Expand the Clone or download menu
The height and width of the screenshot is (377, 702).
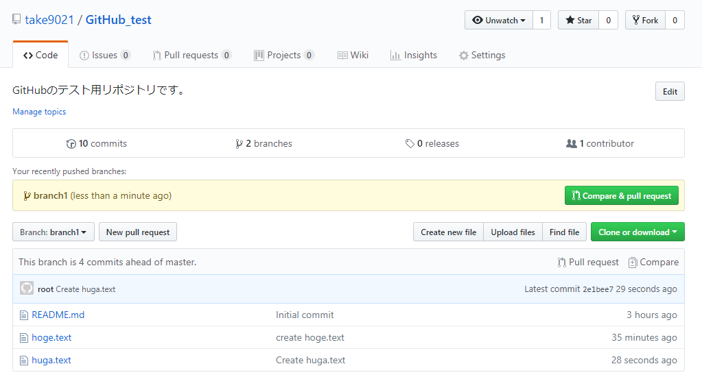(637, 232)
